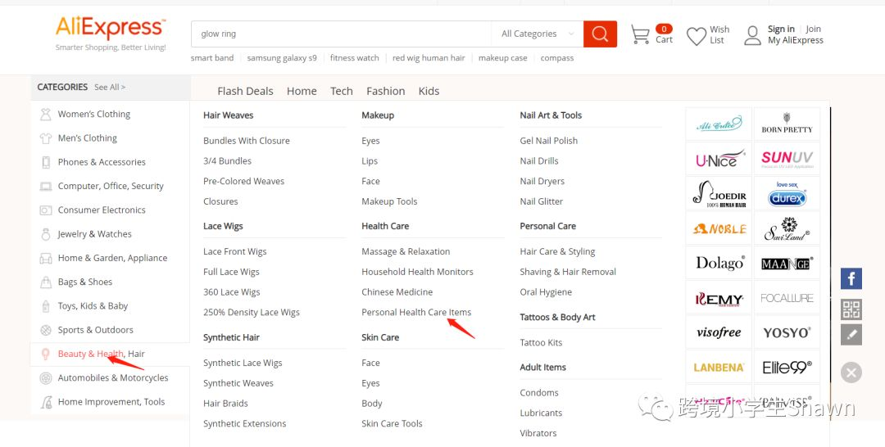Click the Computer, Office laptop icon
The height and width of the screenshot is (447, 885).
(46, 186)
